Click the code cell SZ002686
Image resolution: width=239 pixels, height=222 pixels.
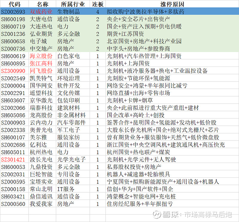pyautogui.click(x=13, y=145)
